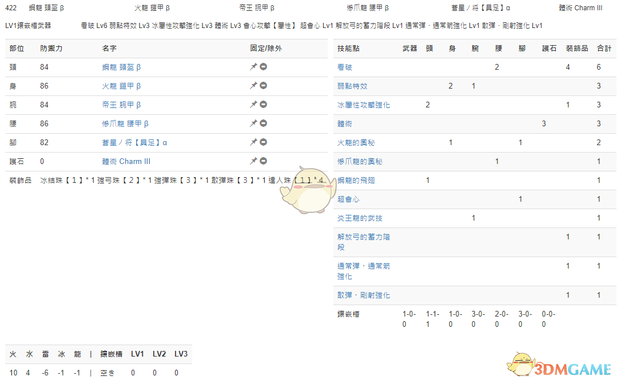
Task: Click the 固定/除外 column header
Action: click(266, 49)
